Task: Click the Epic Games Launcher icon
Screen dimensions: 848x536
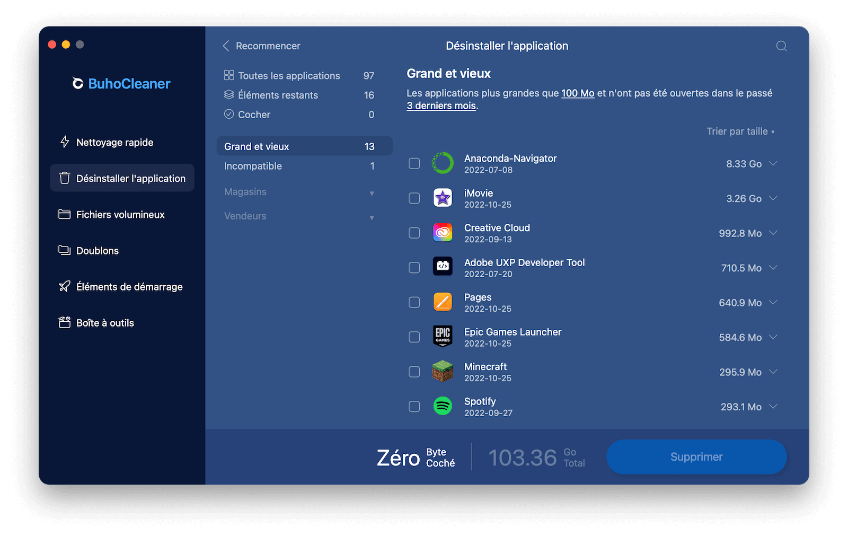Action: pyautogui.click(x=443, y=337)
